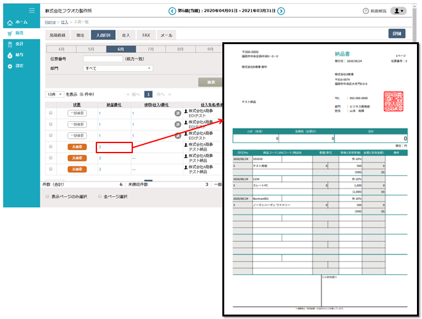Image resolution: width=422 pixels, height=319 pixels.
Task: Switch to the 見積依頼 tab
Action: click(57, 35)
